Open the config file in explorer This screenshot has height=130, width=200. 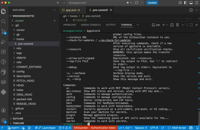tap(34, 71)
